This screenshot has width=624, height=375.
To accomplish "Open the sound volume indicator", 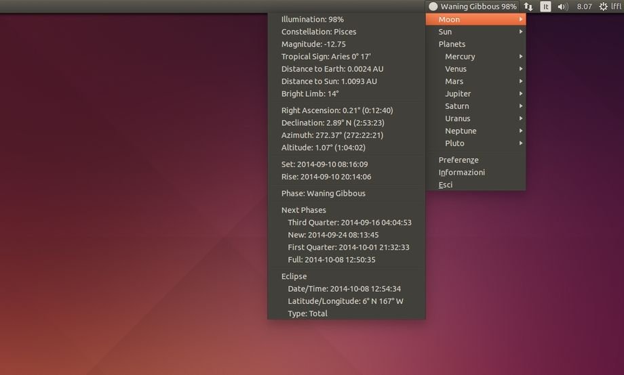I will tap(562, 7).
